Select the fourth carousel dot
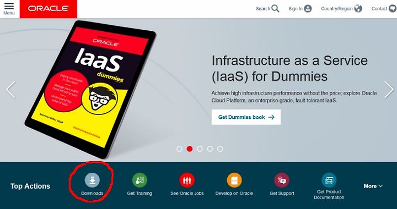Viewport: 397px width, 209px height. tap(210, 149)
